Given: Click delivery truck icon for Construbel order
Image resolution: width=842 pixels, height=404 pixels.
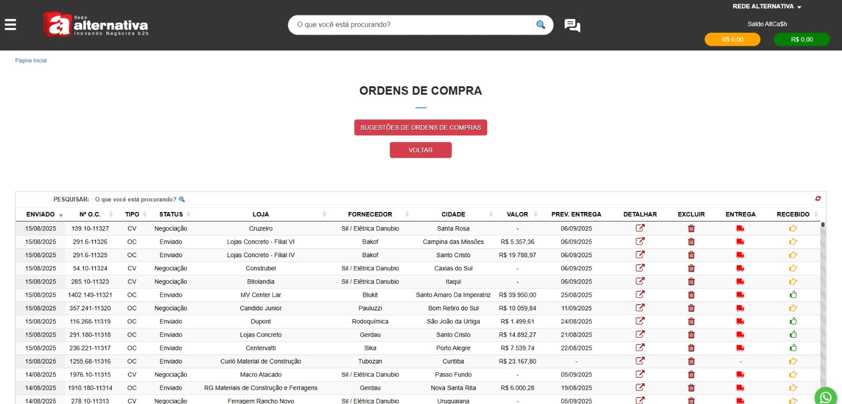Looking at the screenshot, I should [x=740, y=268].
